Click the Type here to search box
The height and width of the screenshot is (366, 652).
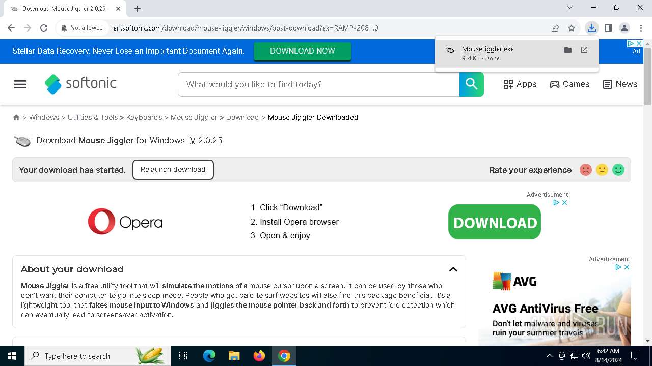97,356
